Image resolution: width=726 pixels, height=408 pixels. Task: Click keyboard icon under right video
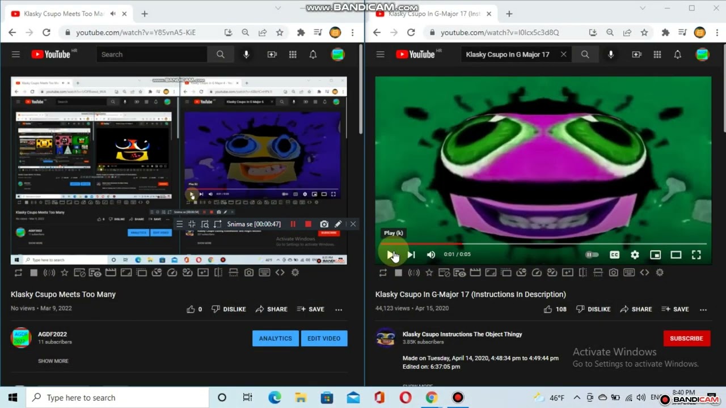(x=628, y=273)
